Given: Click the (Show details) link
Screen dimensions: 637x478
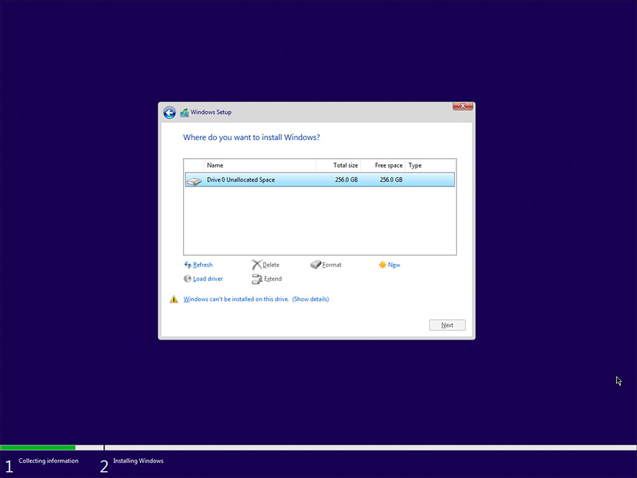Looking at the screenshot, I should tap(311, 299).
